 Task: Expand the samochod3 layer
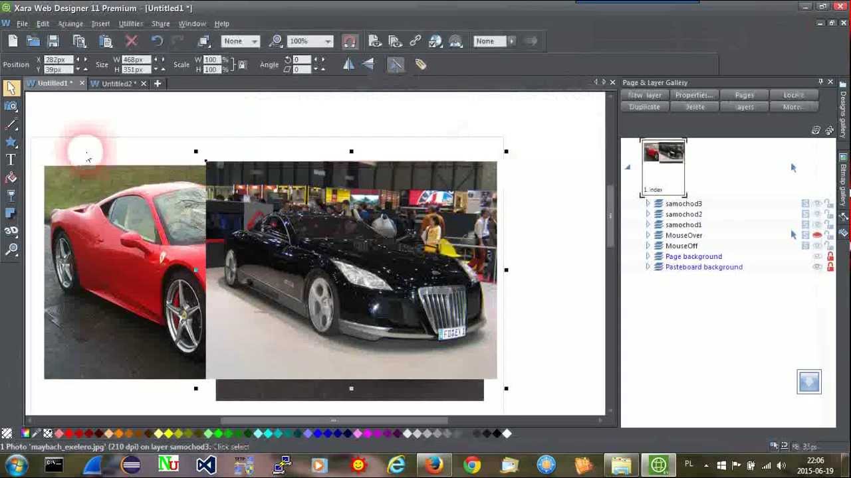[x=648, y=204]
